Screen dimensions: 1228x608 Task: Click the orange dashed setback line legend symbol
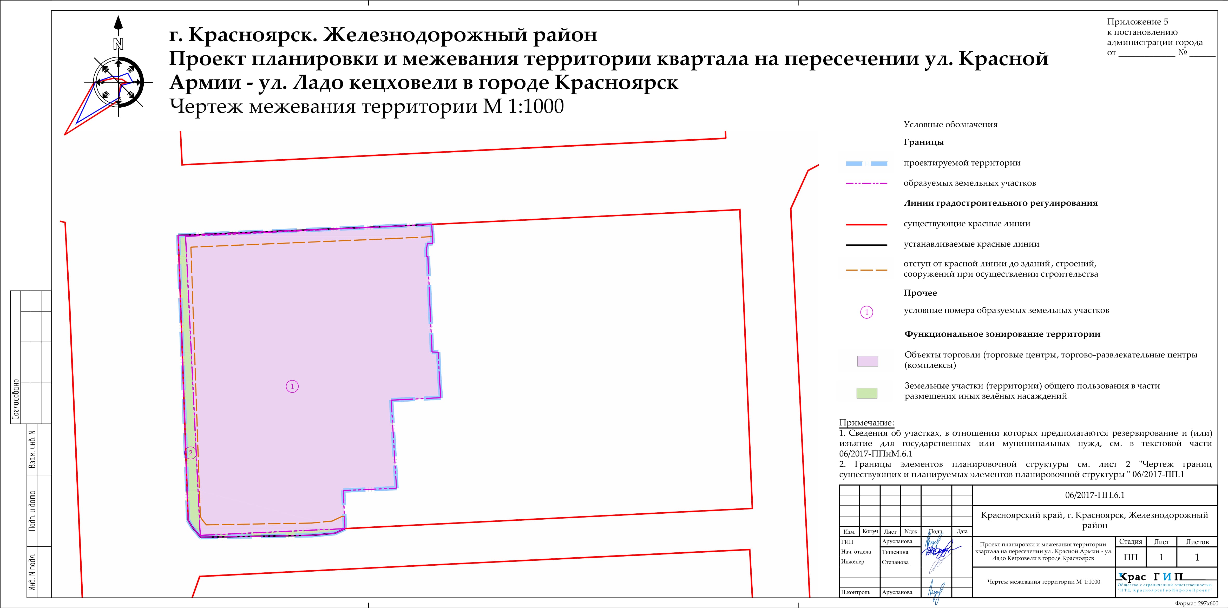pyautogui.click(x=866, y=270)
